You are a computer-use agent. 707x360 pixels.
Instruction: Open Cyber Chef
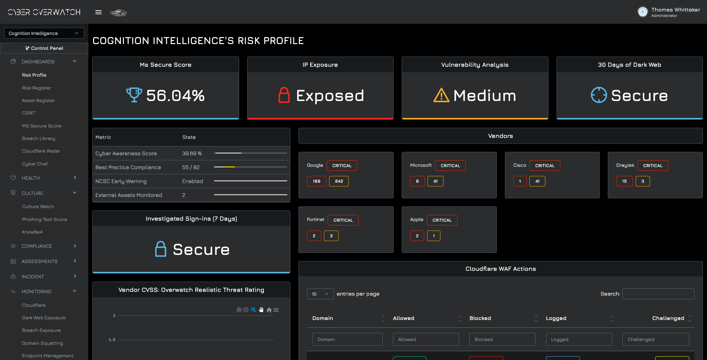coord(35,164)
